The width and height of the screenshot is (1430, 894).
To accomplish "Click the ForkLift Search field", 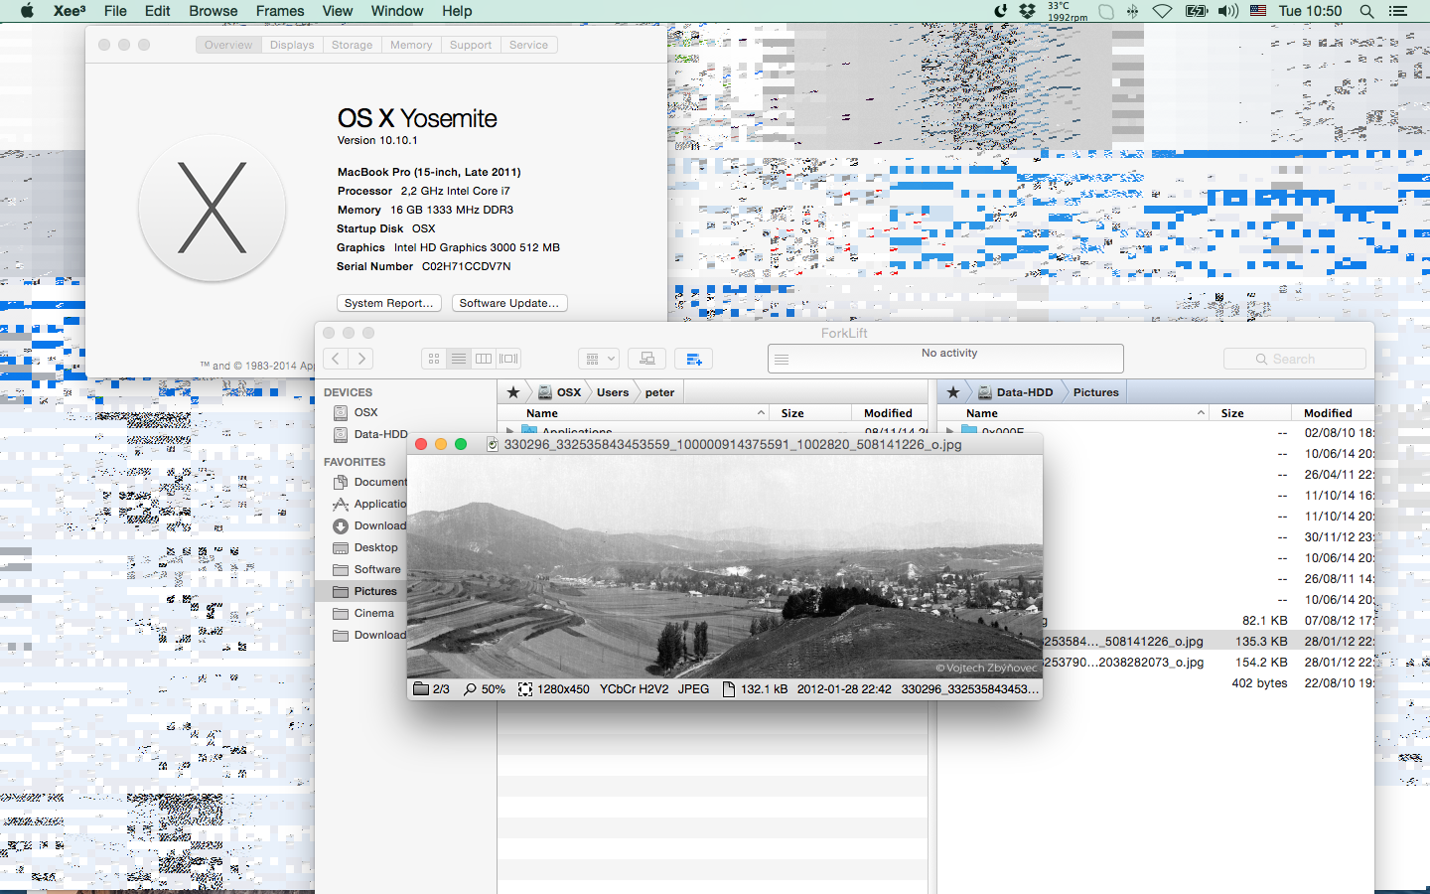I will coord(1295,359).
